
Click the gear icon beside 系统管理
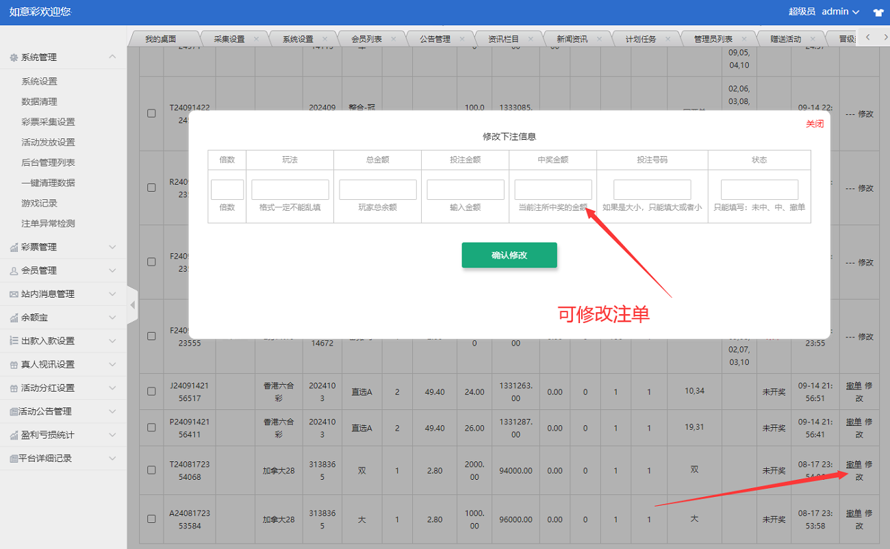coord(14,58)
